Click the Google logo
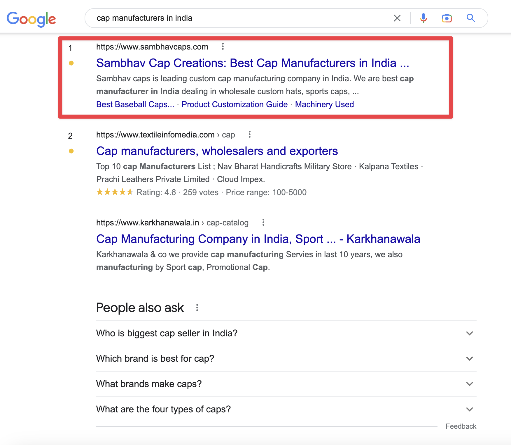 click(x=31, y=19)
